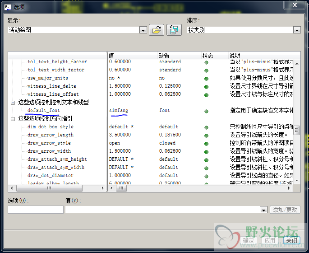Click status dot for default_font row
This screenshot has height=253, width=309.
206,111
